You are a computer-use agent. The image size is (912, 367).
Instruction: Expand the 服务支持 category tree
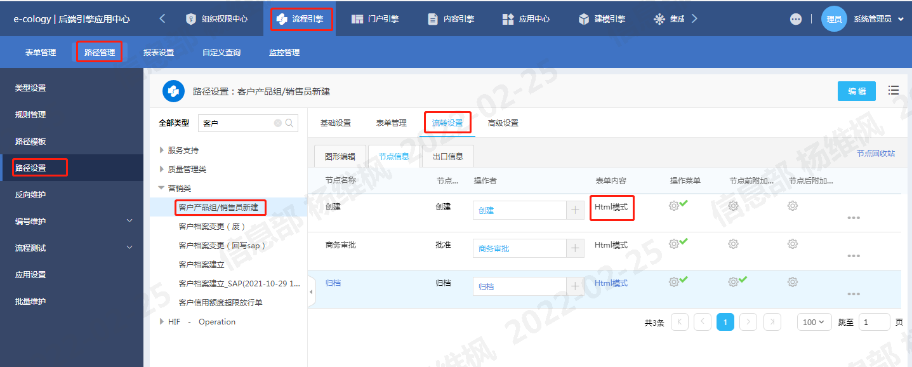161,150
